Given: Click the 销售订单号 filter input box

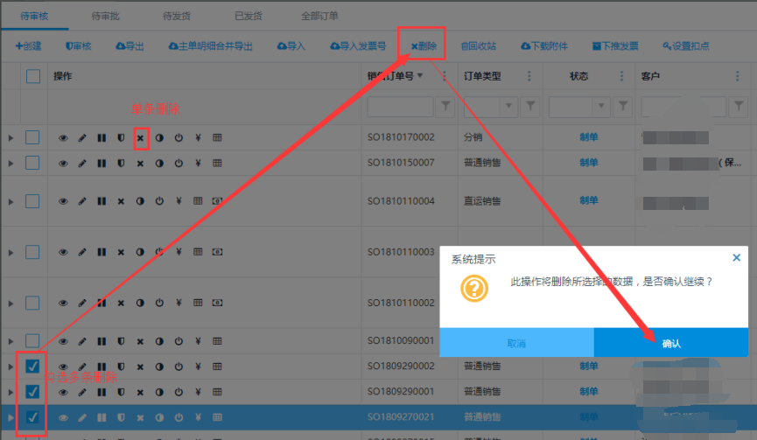Looking at the screenshot, I should [x=400, y=107].
